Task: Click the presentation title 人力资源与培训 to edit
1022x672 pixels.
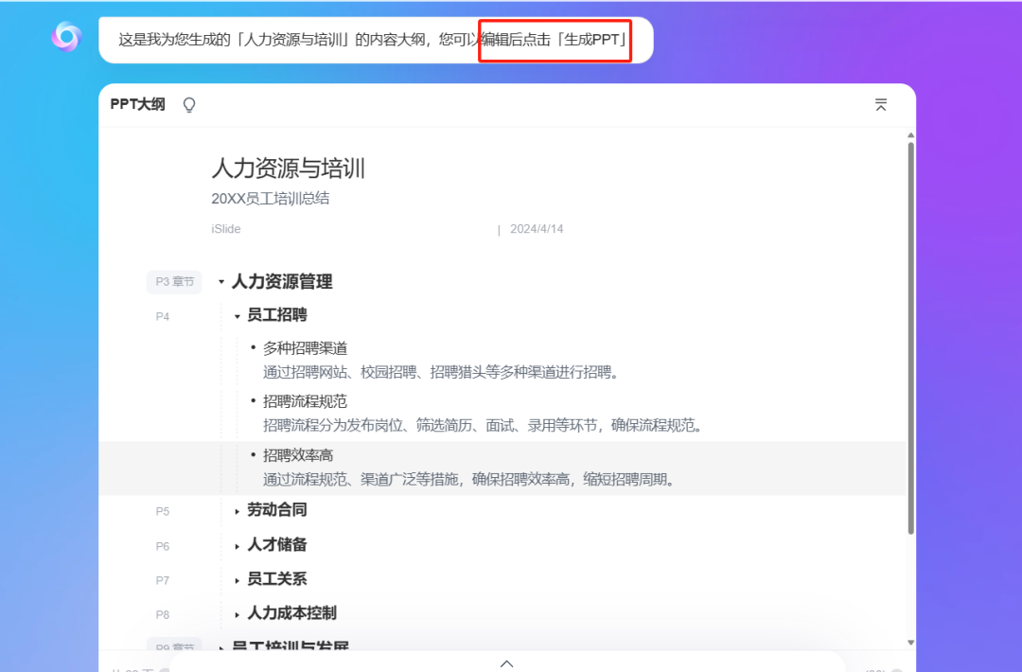Action: coord(289,168)
